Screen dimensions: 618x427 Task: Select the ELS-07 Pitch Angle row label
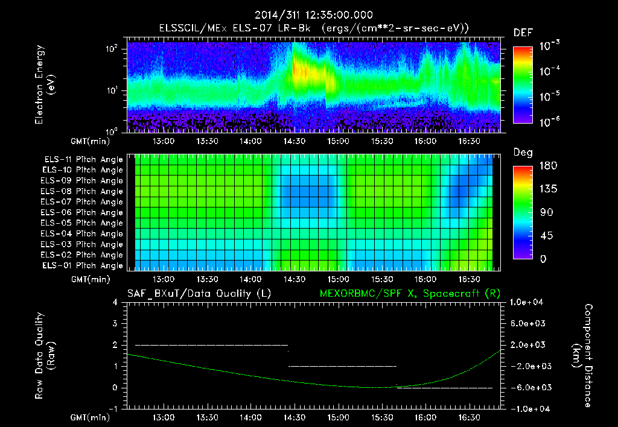pyautogui.click(x=82, y=201)
